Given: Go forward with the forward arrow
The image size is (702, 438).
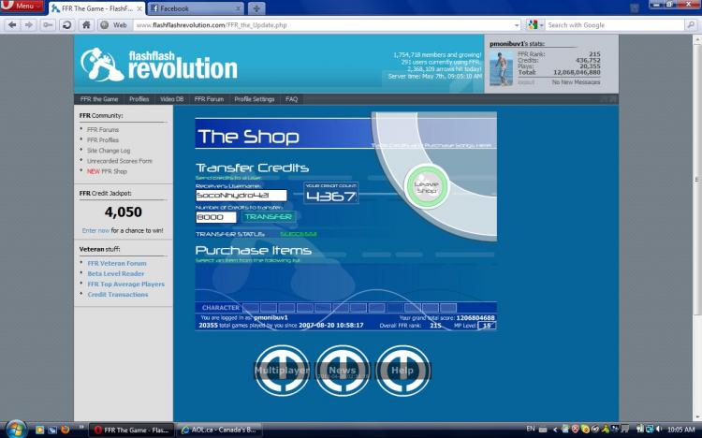Looking at the screenshot, I should 29,25.
